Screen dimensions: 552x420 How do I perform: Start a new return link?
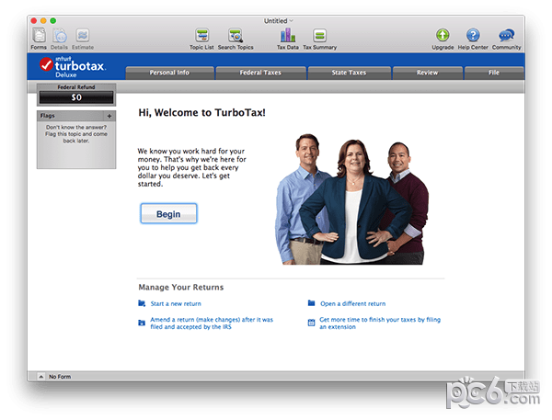[176, 303]
